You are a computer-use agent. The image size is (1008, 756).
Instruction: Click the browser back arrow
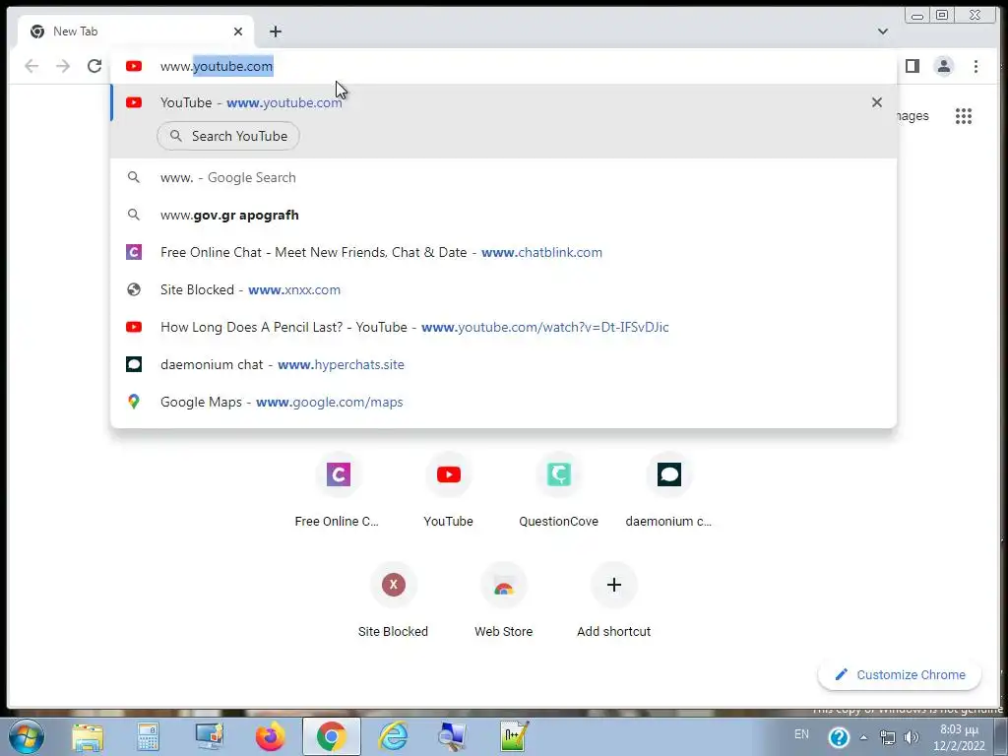(x=31, y=66)
